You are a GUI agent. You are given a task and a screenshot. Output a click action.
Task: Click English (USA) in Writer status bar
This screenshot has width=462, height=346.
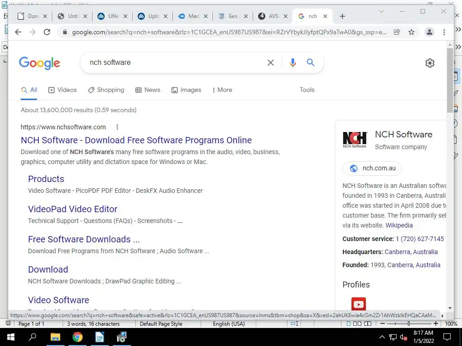(x=229, y=323)
